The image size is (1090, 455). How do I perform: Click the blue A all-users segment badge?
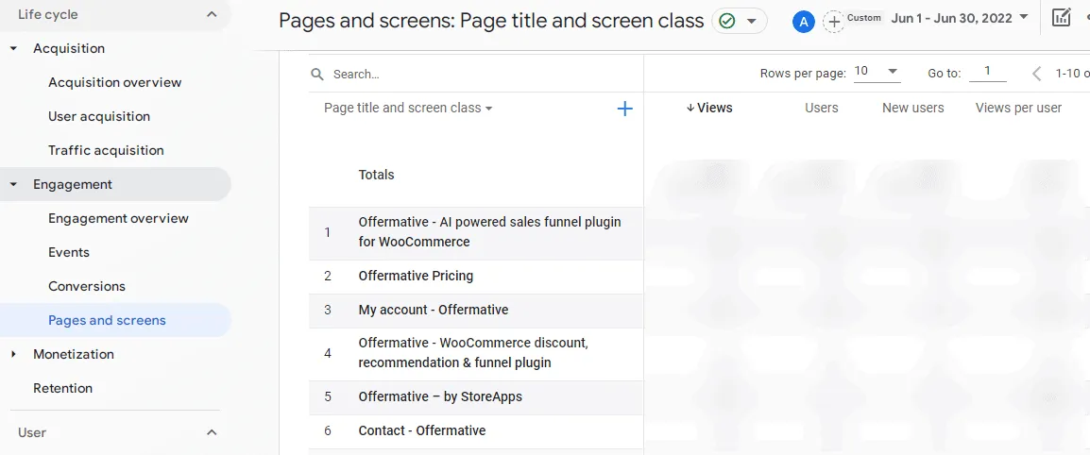[x=804, y=22]
